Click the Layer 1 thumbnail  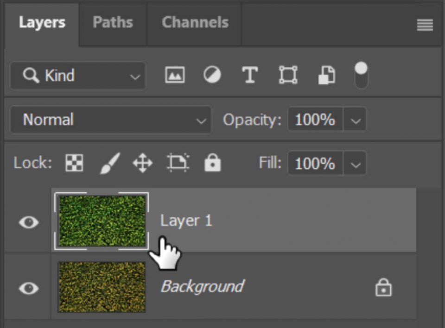pyautogui.click(x=101, y=221)
